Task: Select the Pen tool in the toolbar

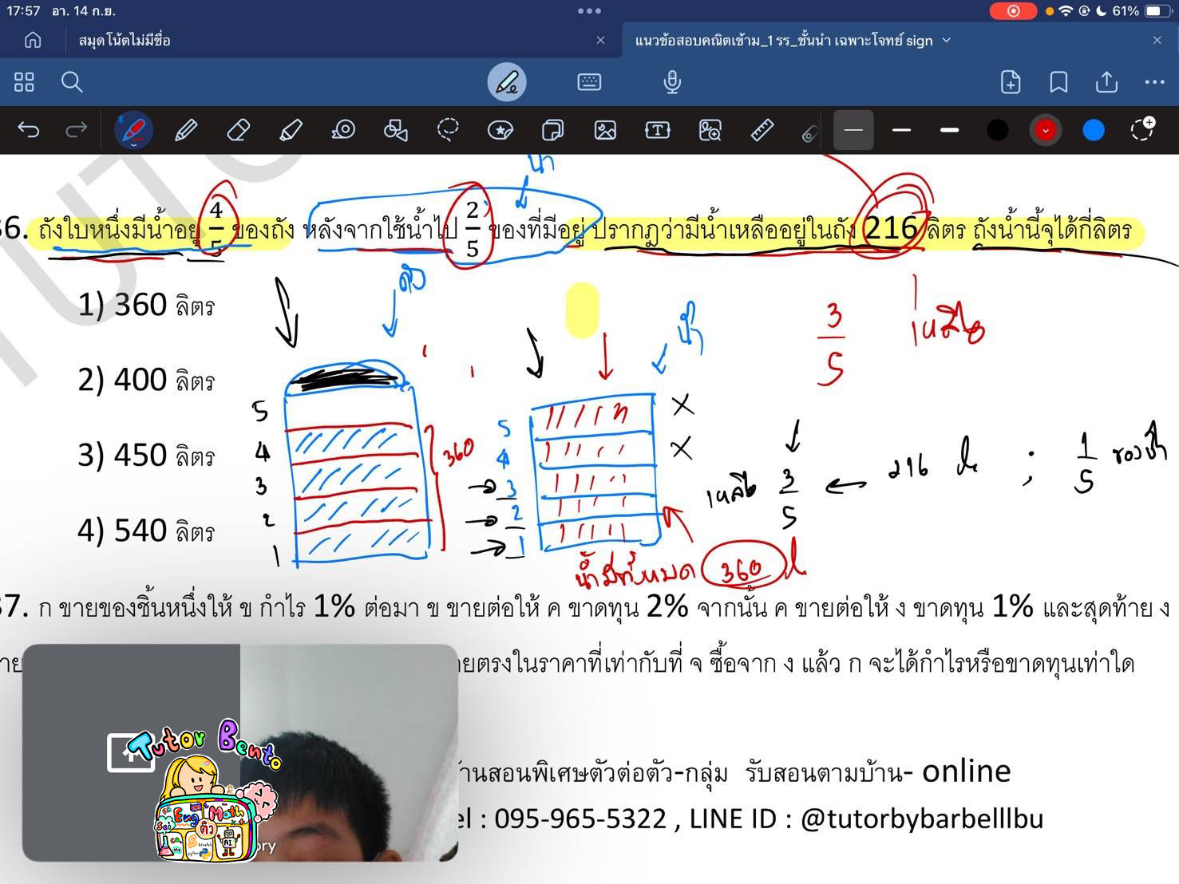Action: (133, 130)
